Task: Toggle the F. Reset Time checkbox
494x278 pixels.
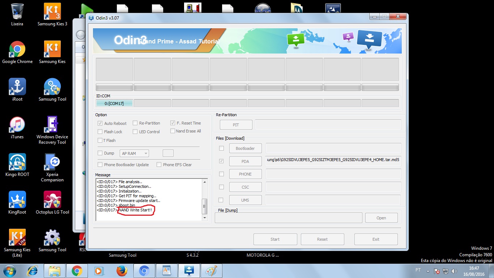Action: pos(173,123)
